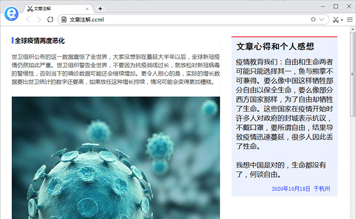Open the scissors screenshot tool
This screenshot has height=219, width=356.
pos(336,20)
